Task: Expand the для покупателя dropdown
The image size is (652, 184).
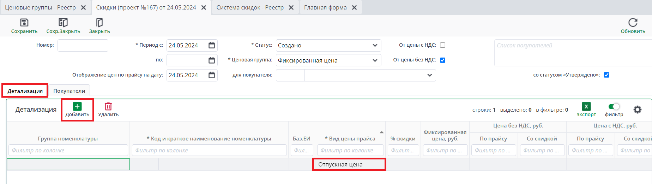Action: [x=429, y=75]
